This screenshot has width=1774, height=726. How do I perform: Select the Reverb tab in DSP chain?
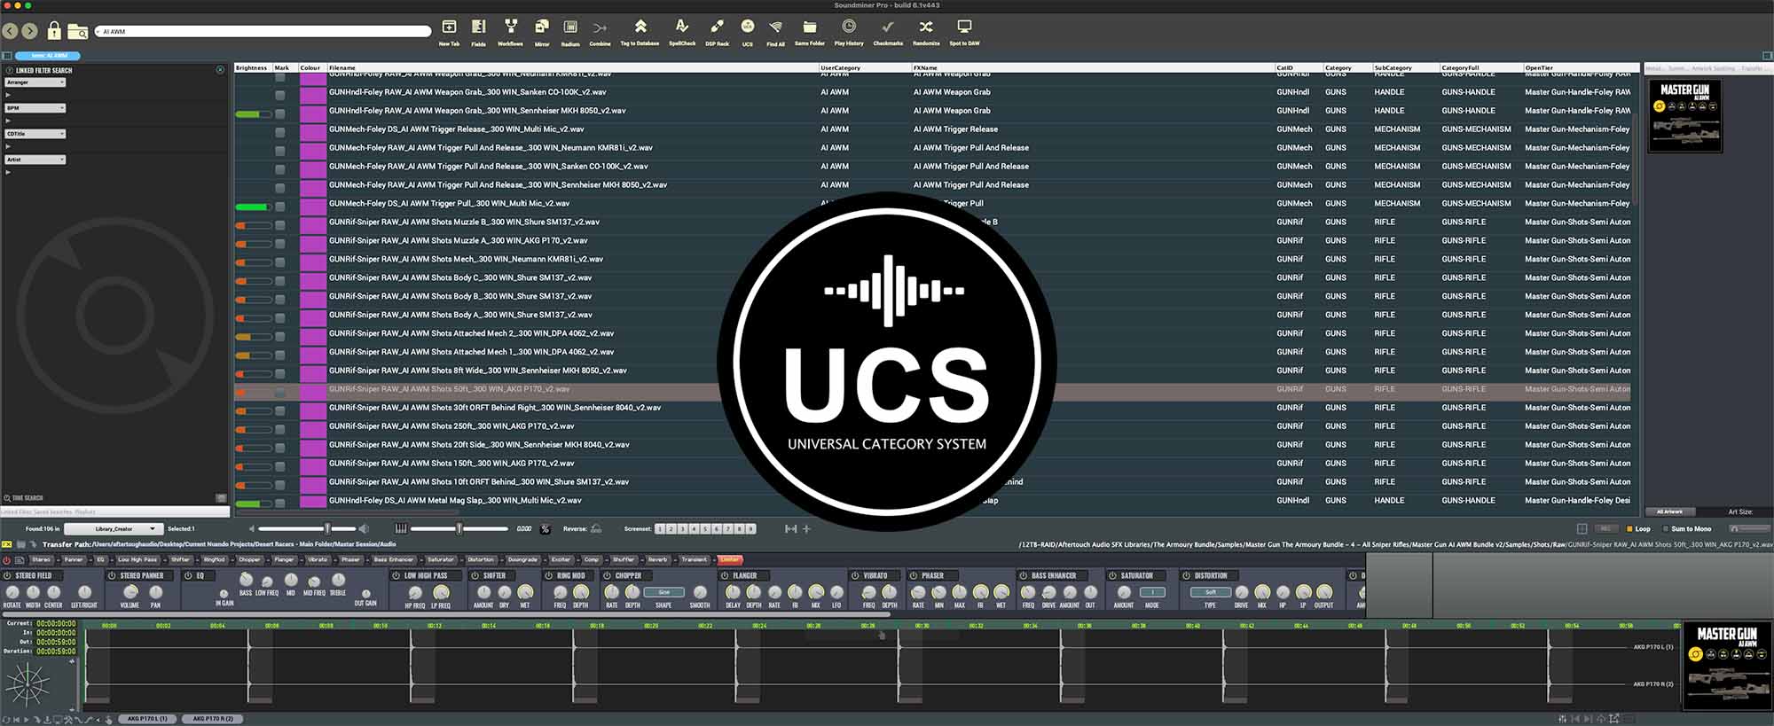point(657,560)
